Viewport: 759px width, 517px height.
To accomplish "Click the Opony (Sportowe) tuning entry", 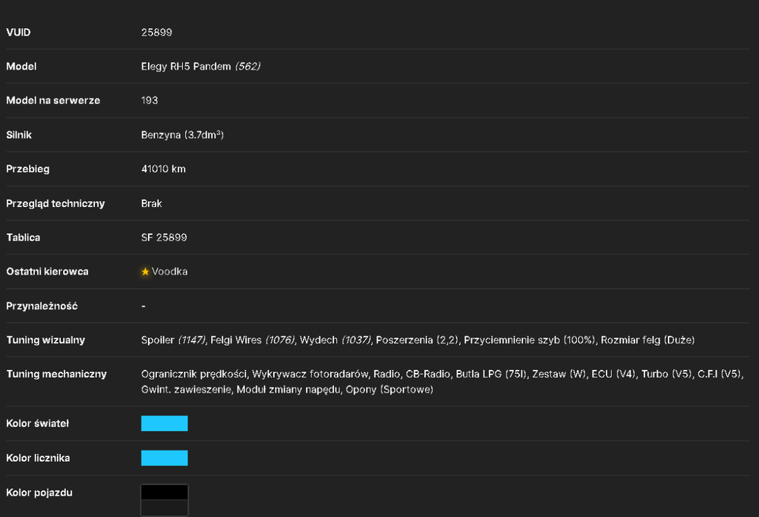I will tap(389, 390).
